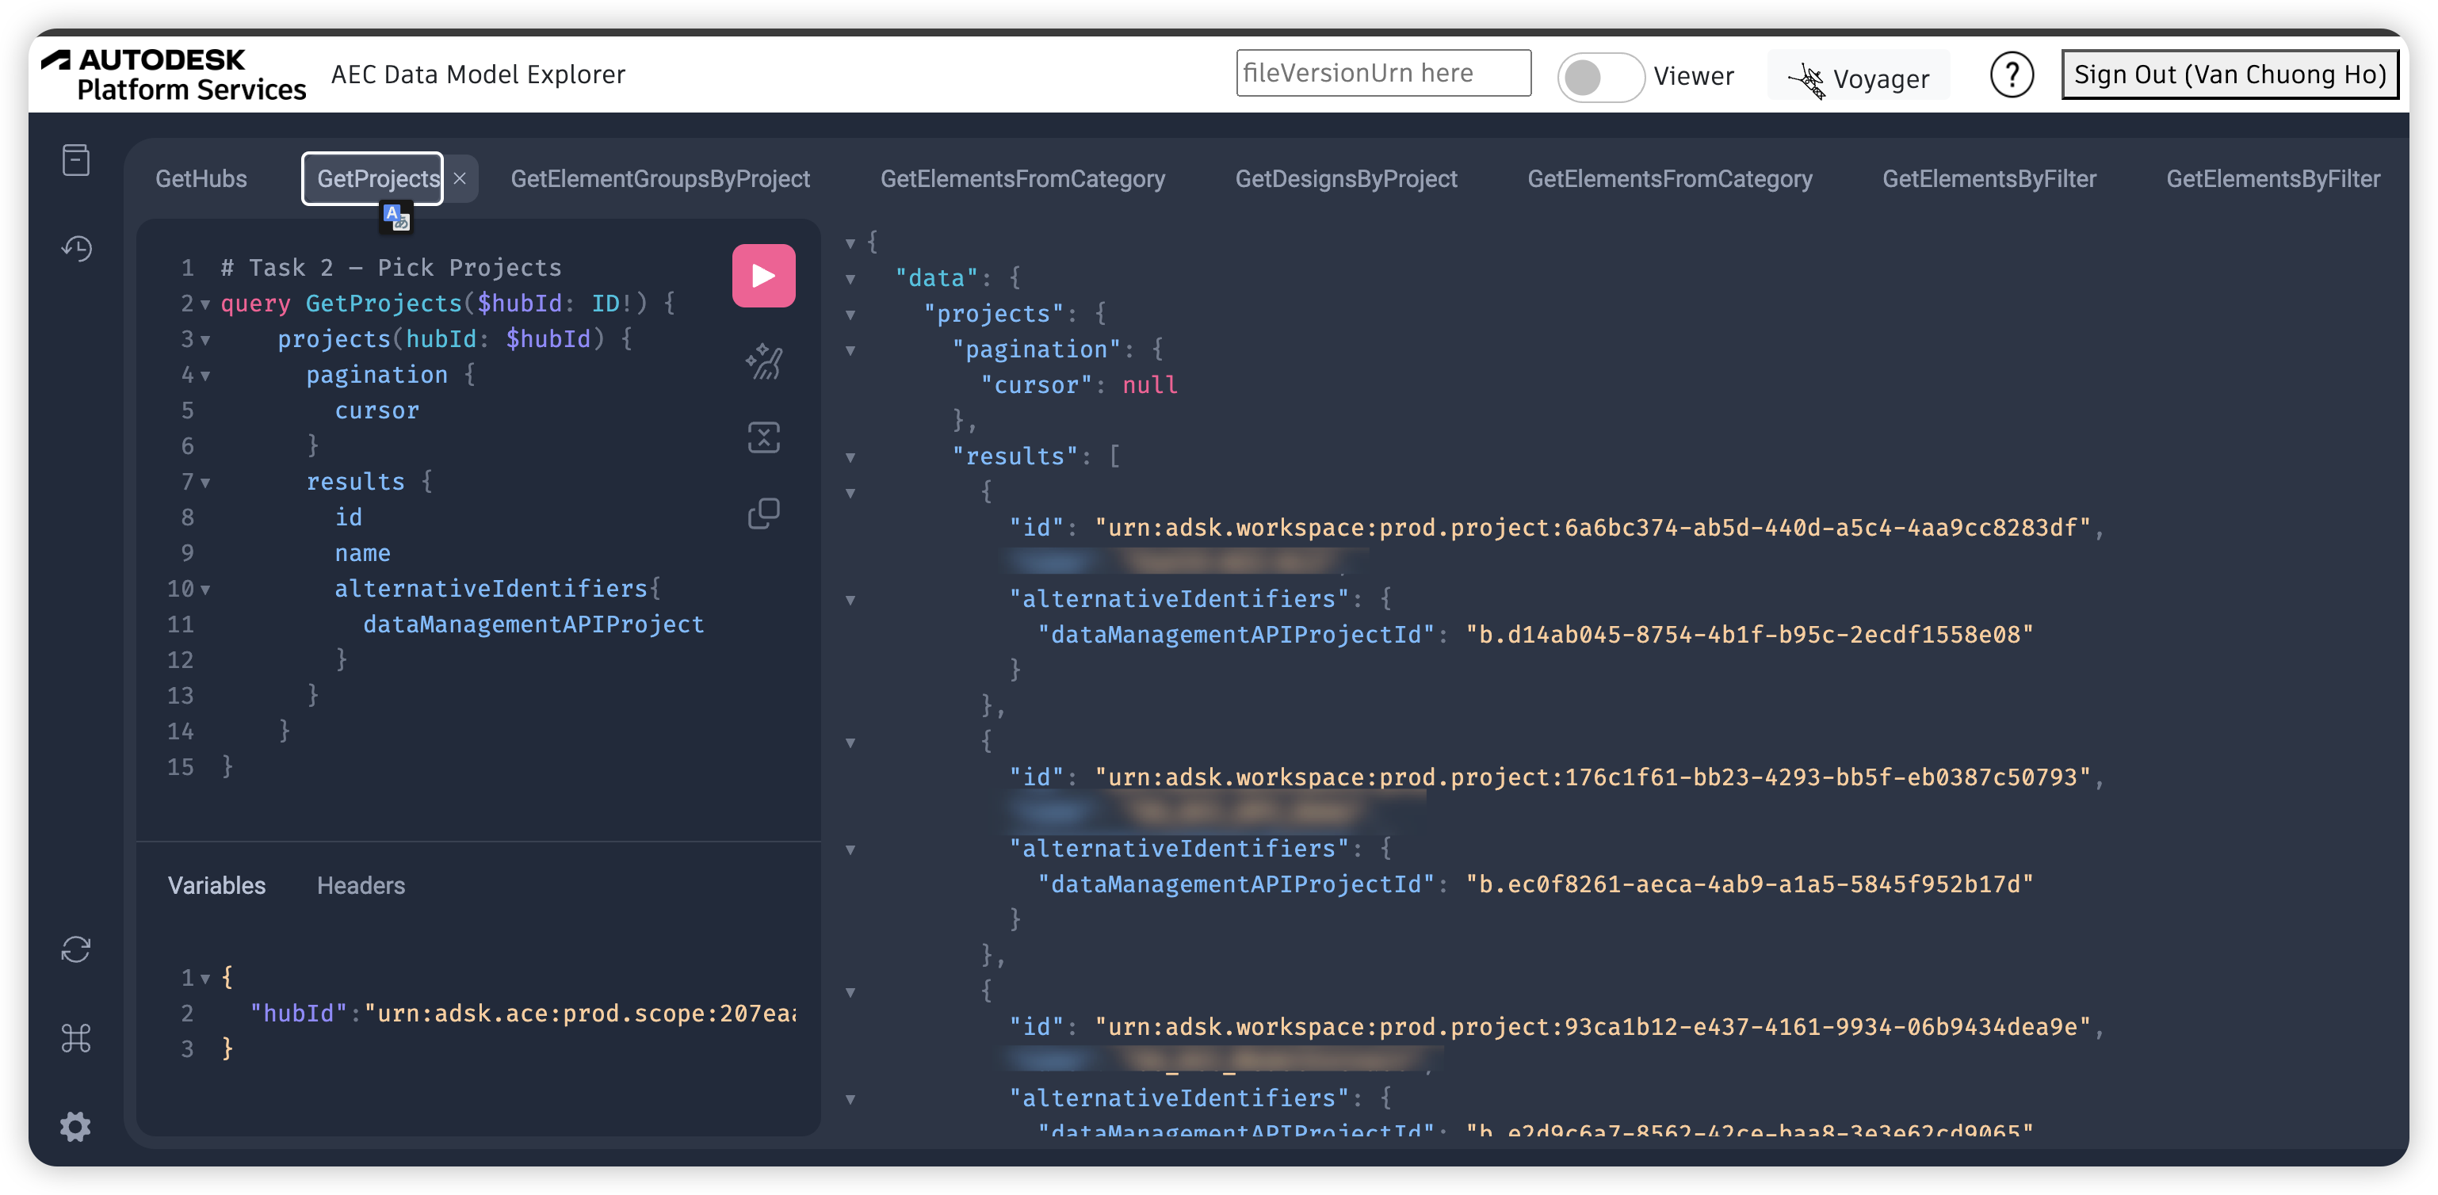Open the documentation explorer sidebar icon
This screenshot has height=1195, width=2438.
point(76,160)
